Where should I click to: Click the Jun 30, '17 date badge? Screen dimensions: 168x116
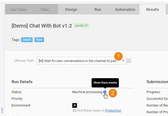tap(82, 26)
